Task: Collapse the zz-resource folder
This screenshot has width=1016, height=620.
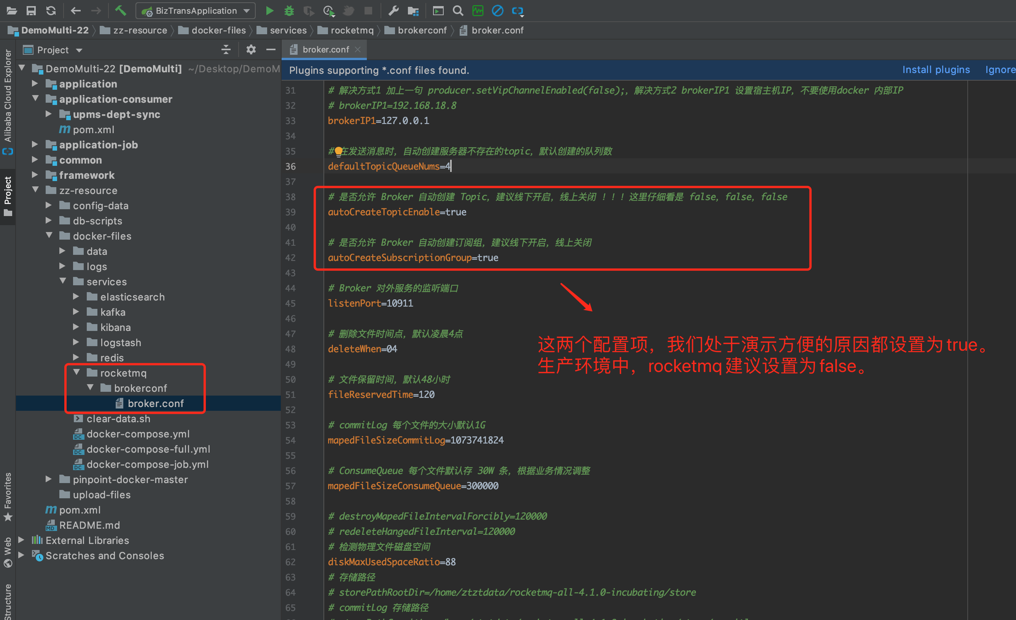Action: click(35, 190)
